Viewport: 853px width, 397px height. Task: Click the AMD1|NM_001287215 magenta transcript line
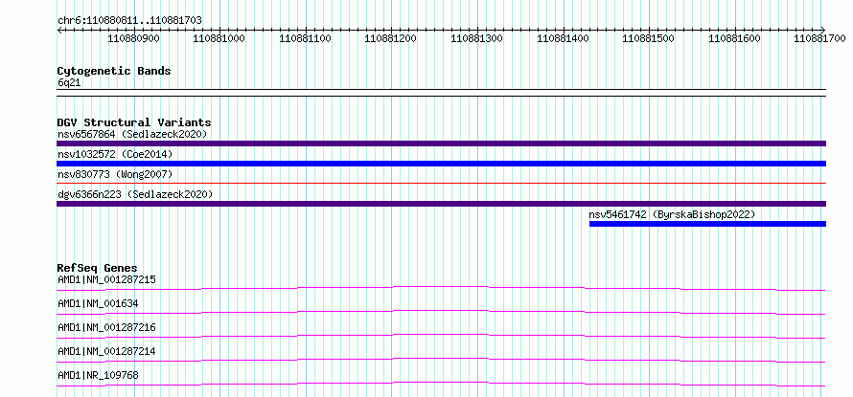[x=441, y=288]
